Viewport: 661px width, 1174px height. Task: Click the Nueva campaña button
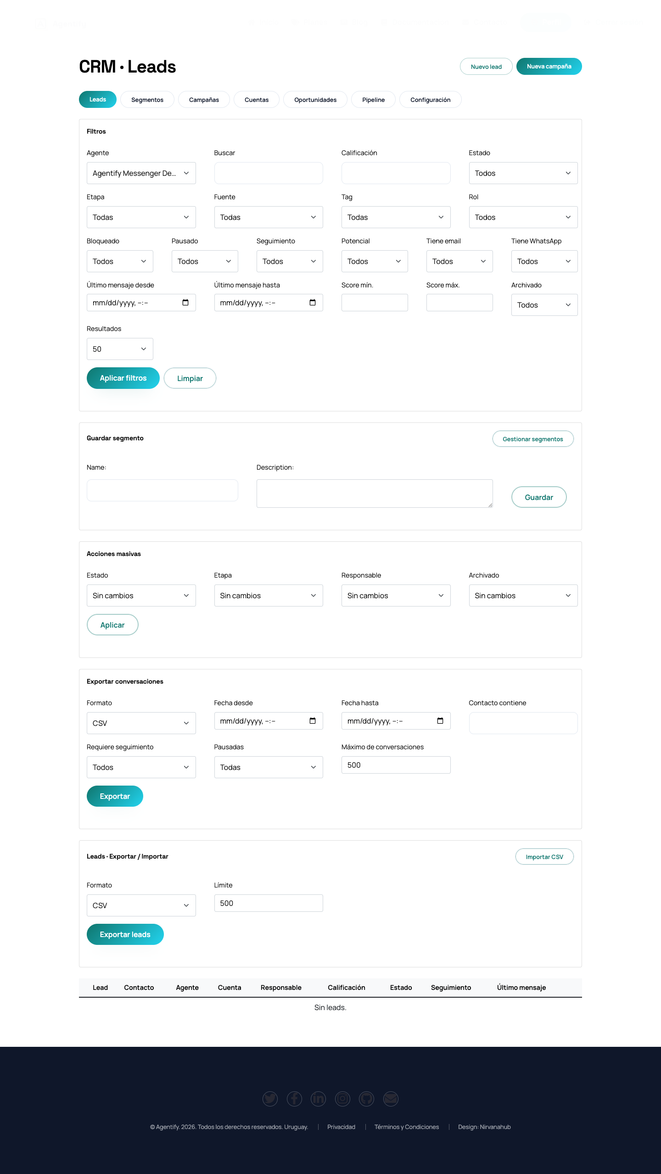(x=549, y=67)
